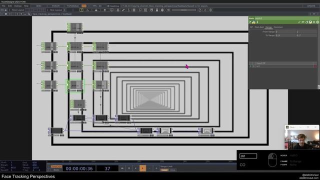Open the Dialogs menu
The height and width of the screenshot is (180, 320).
18,6
